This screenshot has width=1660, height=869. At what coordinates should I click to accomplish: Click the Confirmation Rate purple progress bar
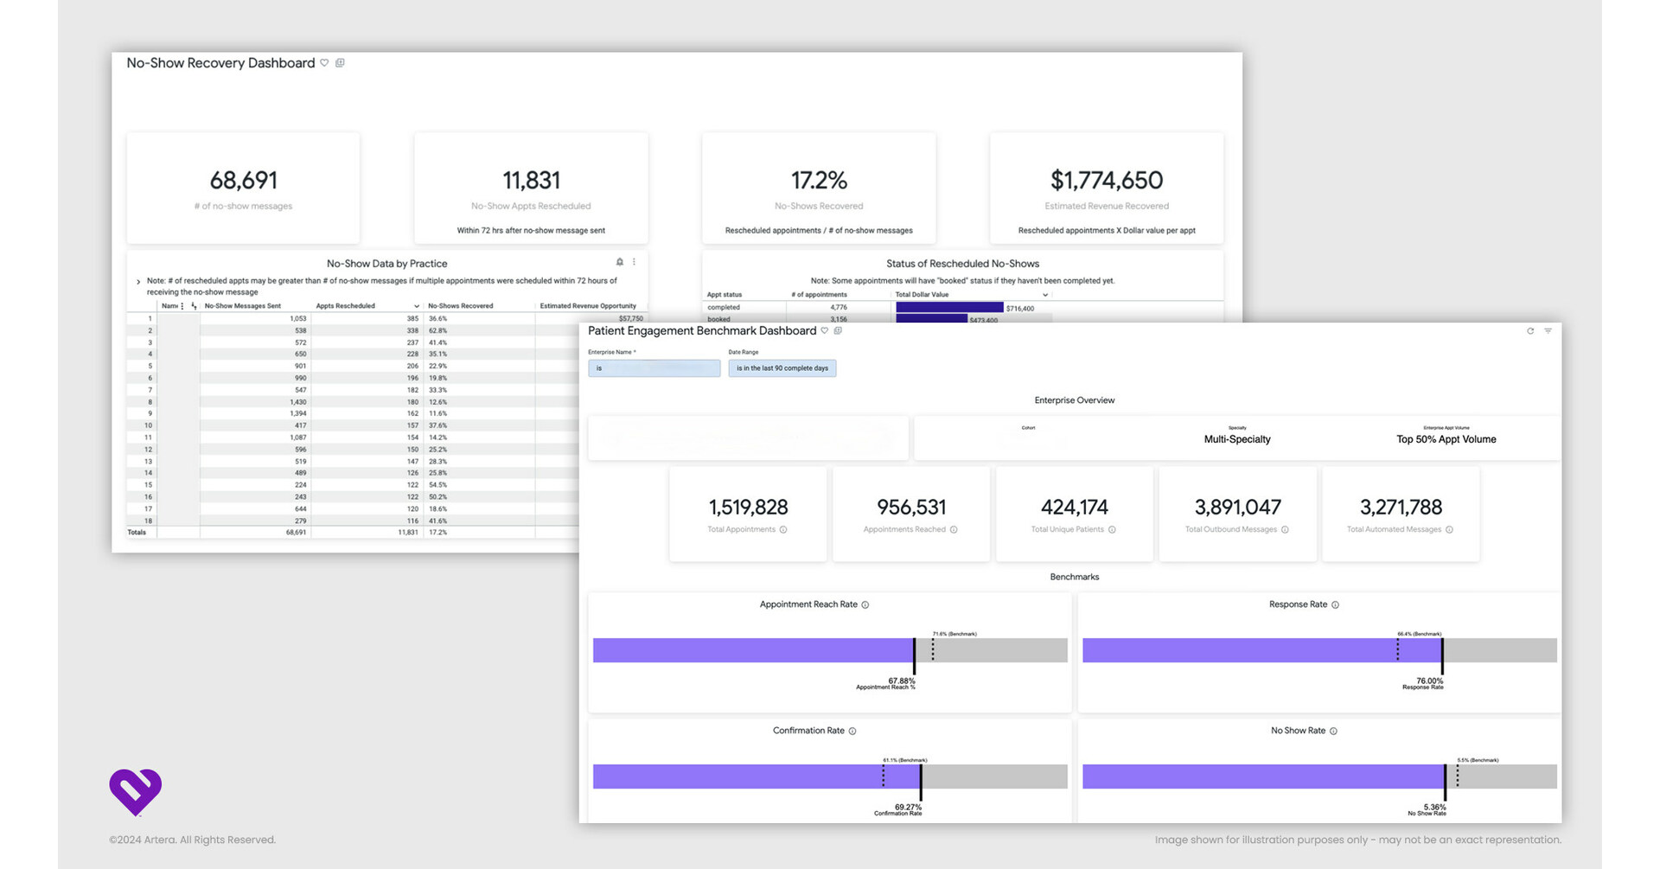(757, 776)
